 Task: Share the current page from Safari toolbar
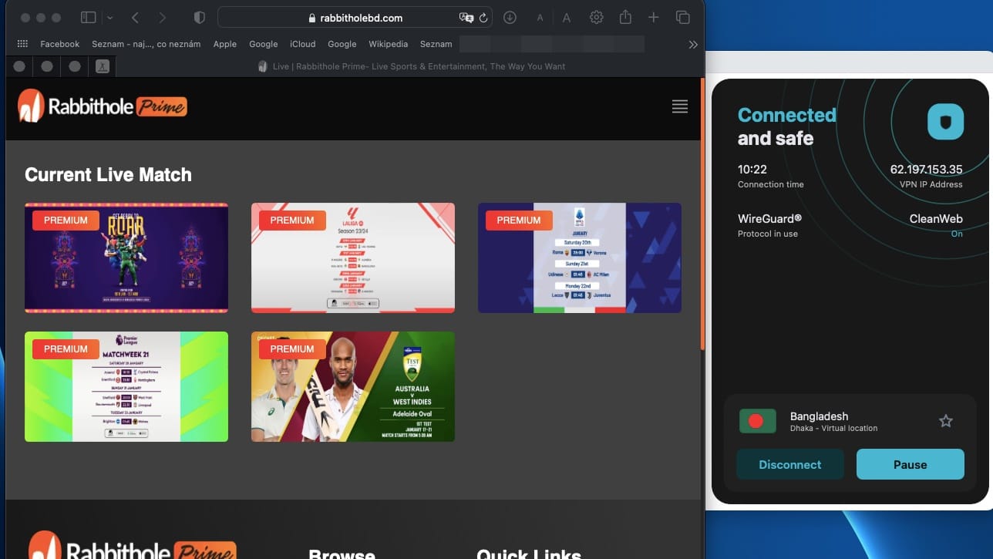point(625,17)
